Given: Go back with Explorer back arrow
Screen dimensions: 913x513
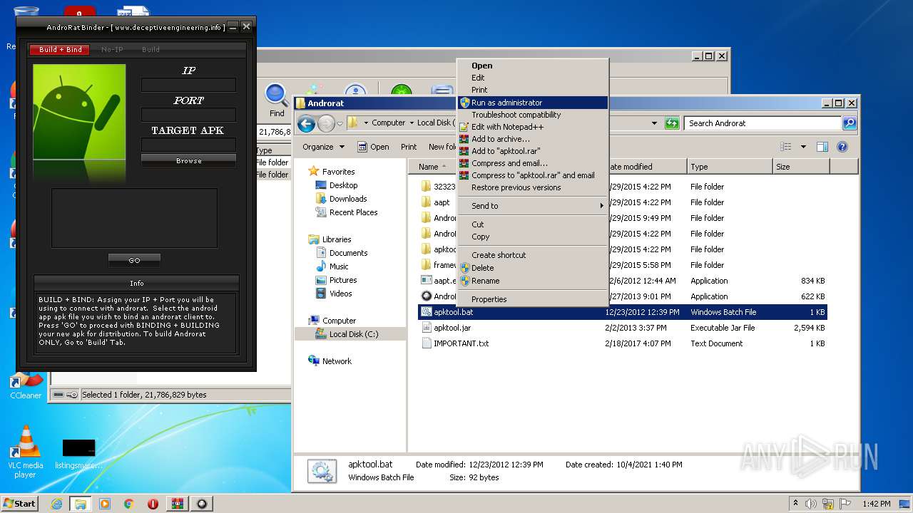Looking at the screenshot, I should coord(307,124).
